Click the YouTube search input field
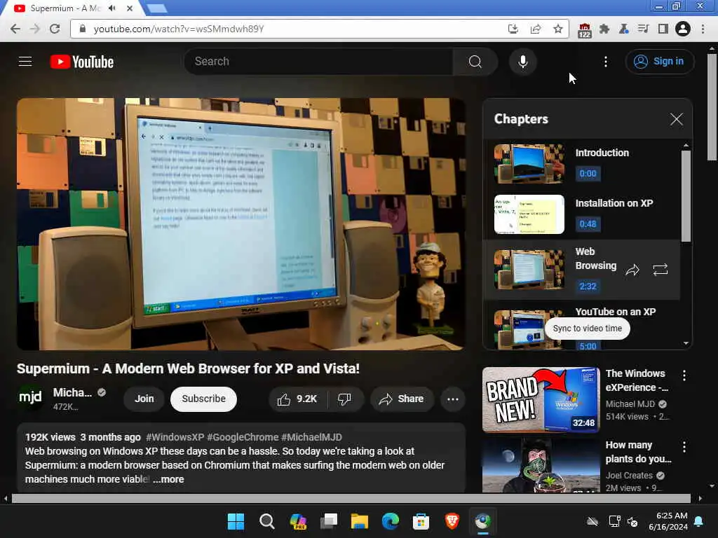718x538 pixels. (318, 62)
